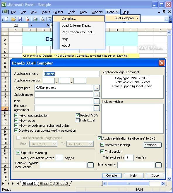Toggle Allow export/import (changed data)

coord(16,126)
